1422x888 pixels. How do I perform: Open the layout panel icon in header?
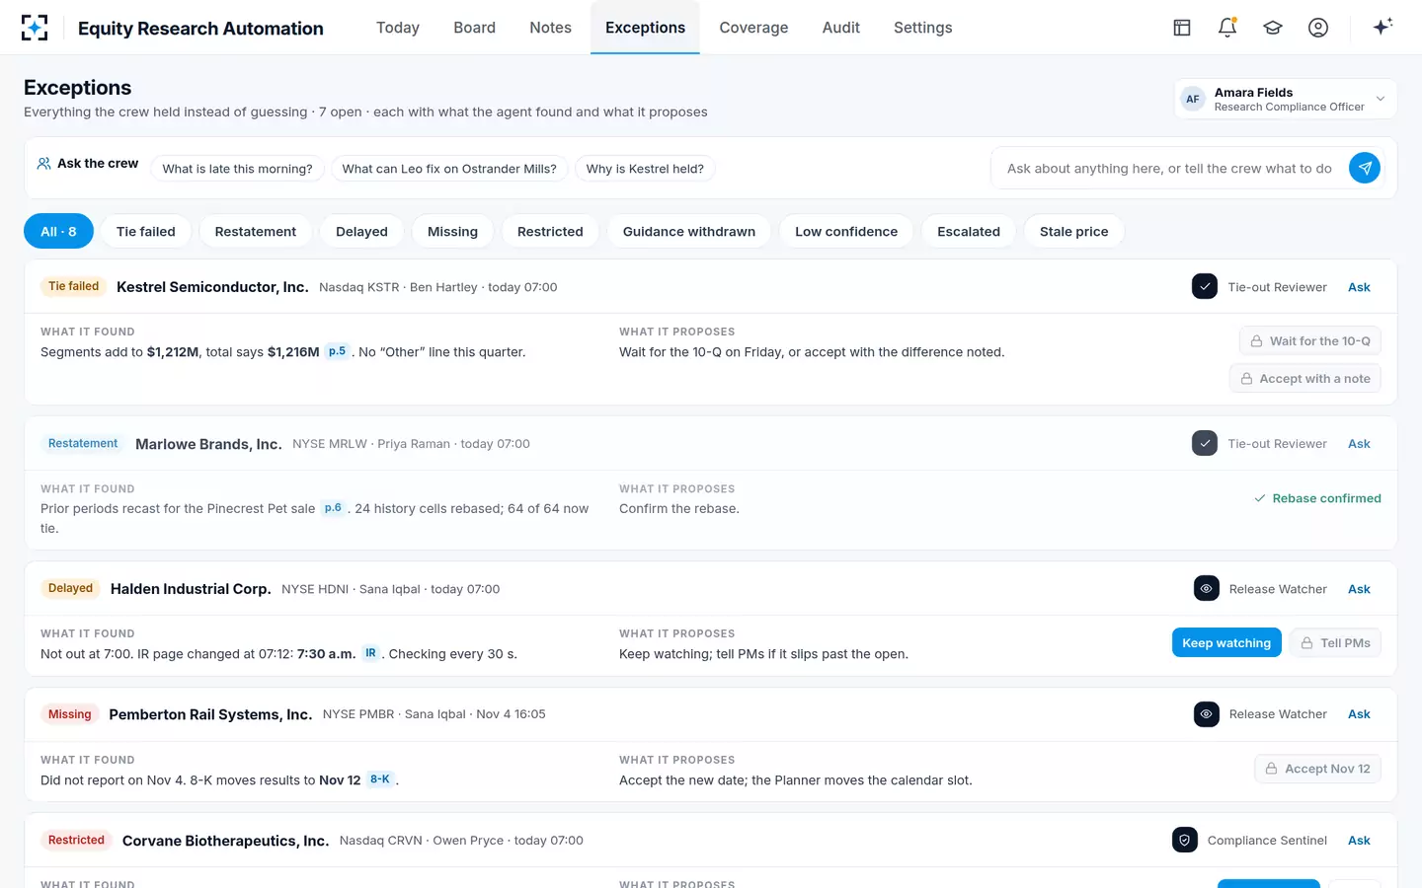click(1182, 28)
